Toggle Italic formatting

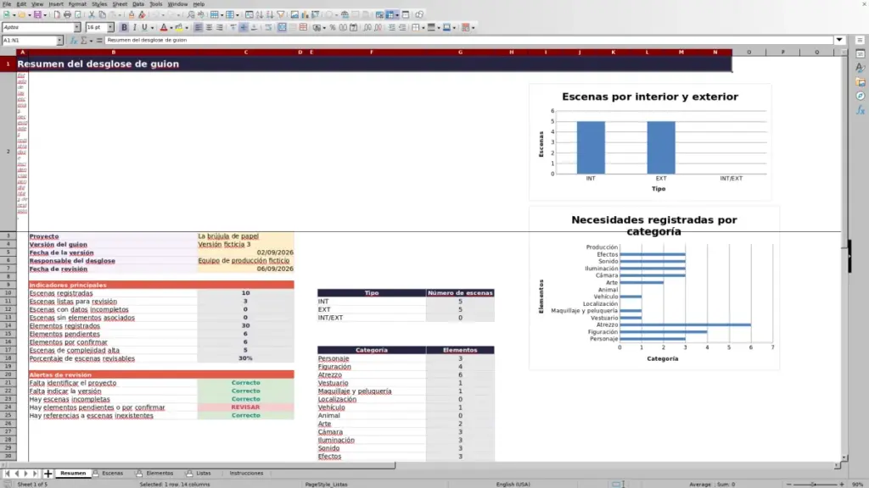[x=135, y=27]
